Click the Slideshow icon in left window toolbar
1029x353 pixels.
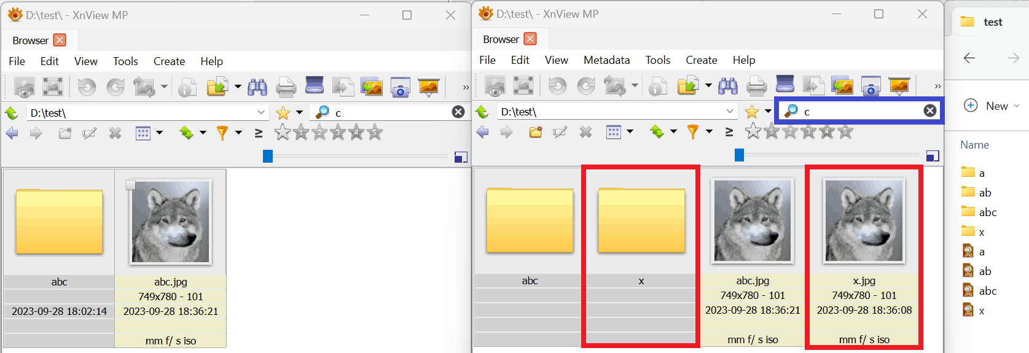(428, 87)
